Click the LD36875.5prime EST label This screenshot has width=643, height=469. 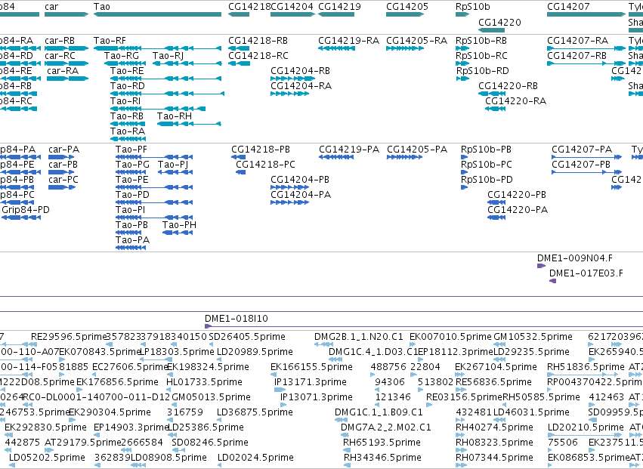(x=255, y=412)
